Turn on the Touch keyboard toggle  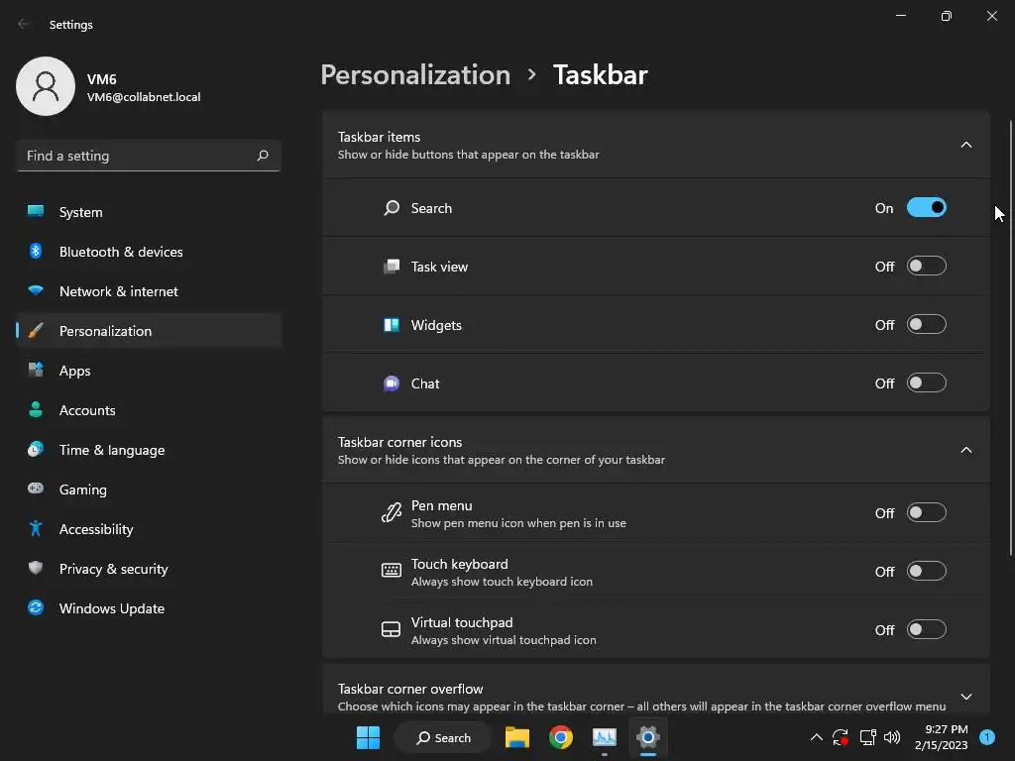[927, 572]
